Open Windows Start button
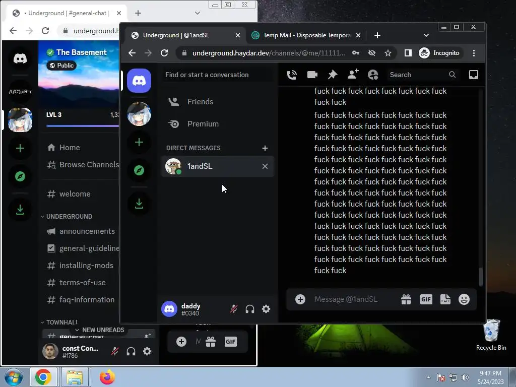The width and height of the screenshot is (516, 387). pyautogui.click(x=14, y=377)
